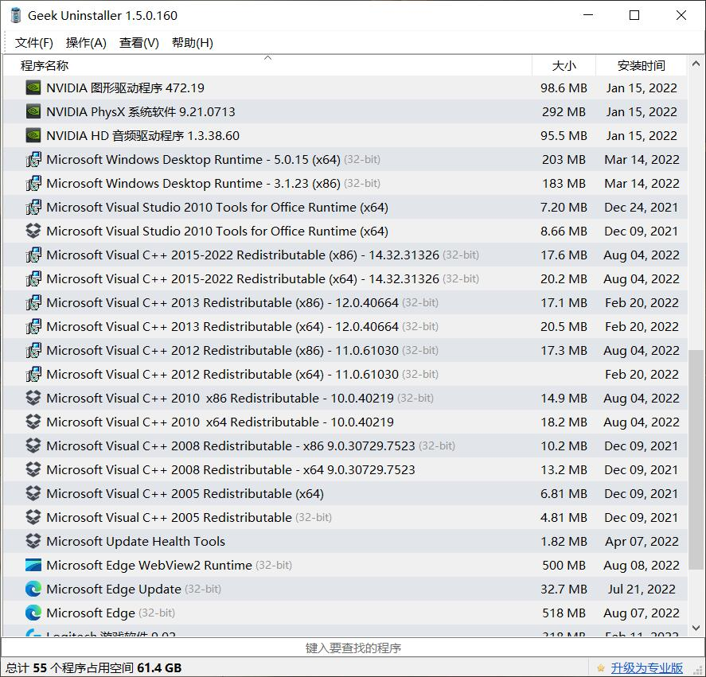Click the Apr 07, 2022 install date

tap(642, 541)
